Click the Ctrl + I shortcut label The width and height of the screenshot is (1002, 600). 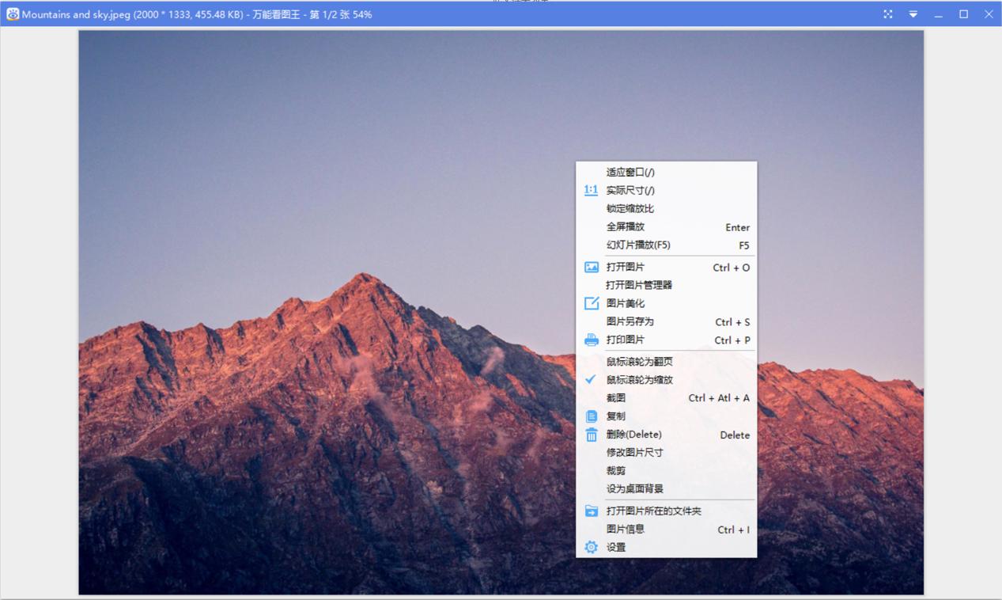coord(734,530)
